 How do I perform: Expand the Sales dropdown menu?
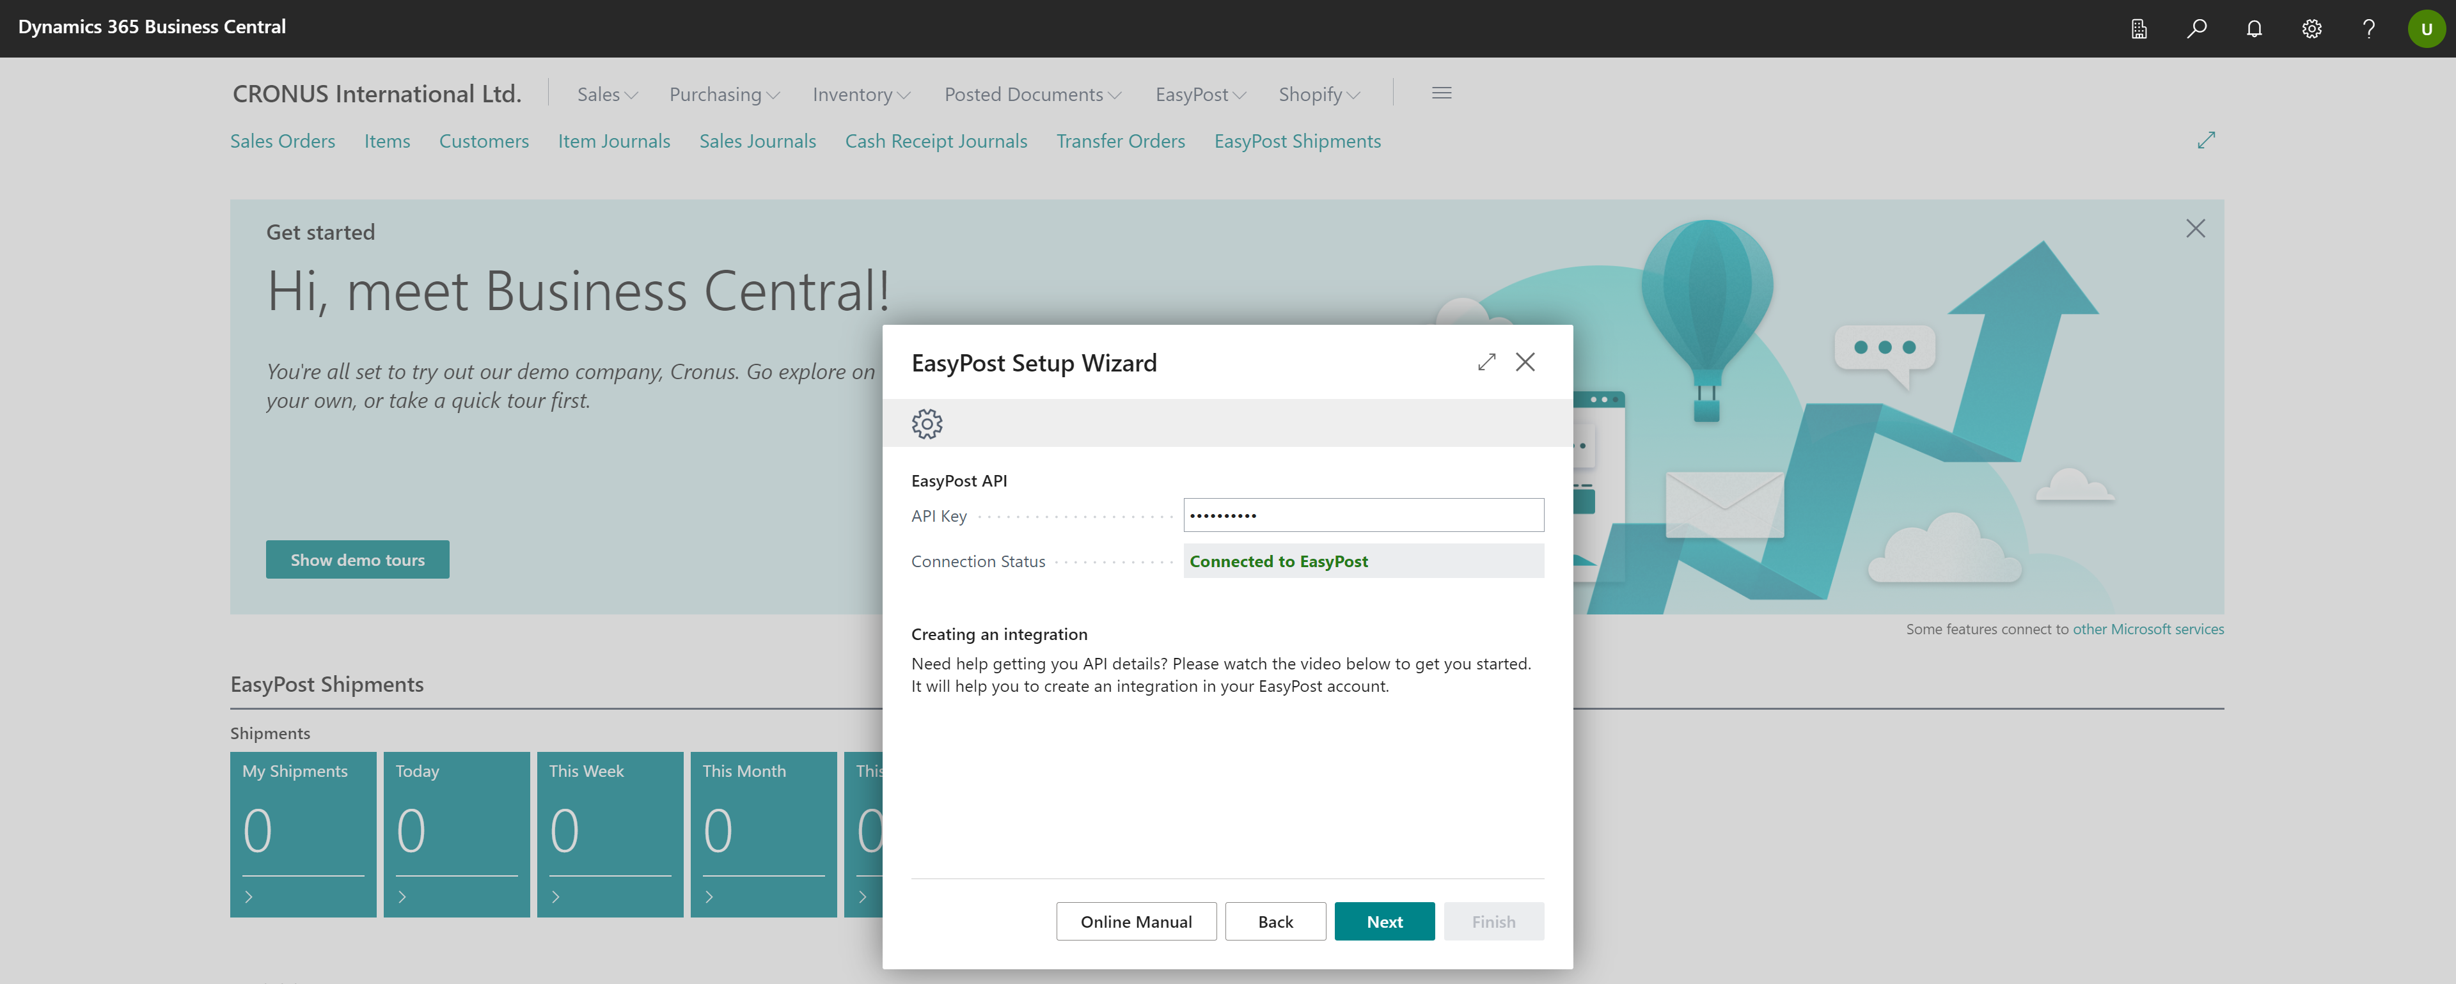click(x=608, y=95)
